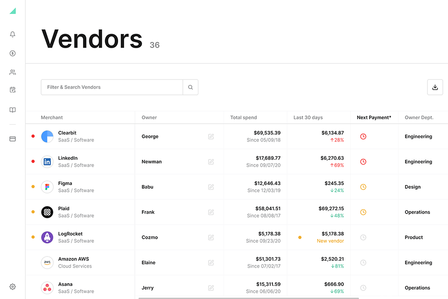This screenshot has width=448, height=299.
Task: Click the total spend $69,535.39
Action: (x=267, y=133)
